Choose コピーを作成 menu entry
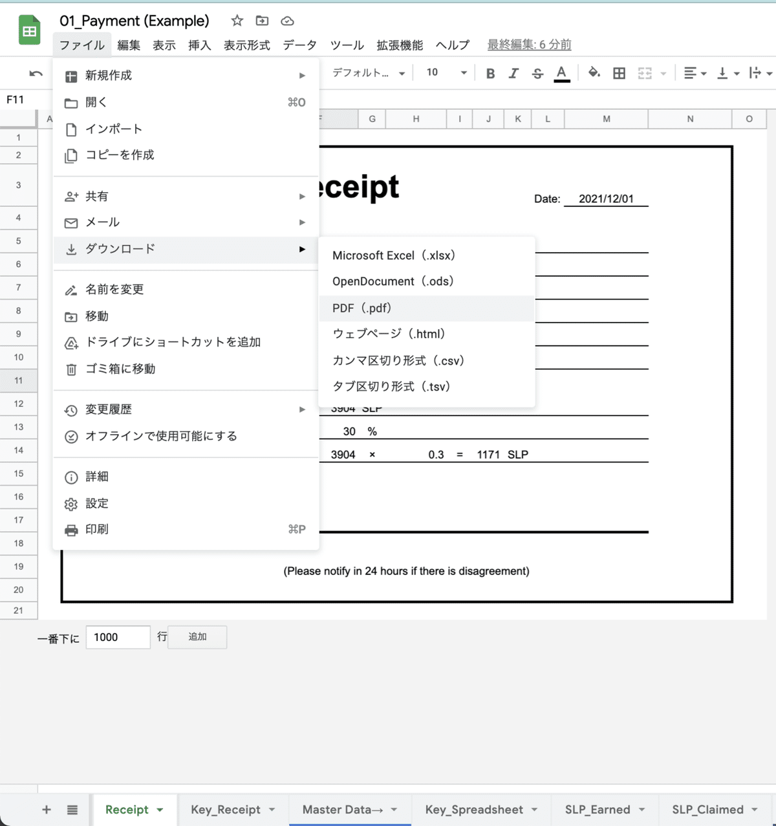This screenshot has height=826, width=776. (186, 155)
